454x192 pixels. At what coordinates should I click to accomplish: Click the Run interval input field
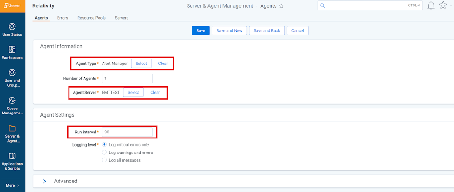(x=127, y=132)
